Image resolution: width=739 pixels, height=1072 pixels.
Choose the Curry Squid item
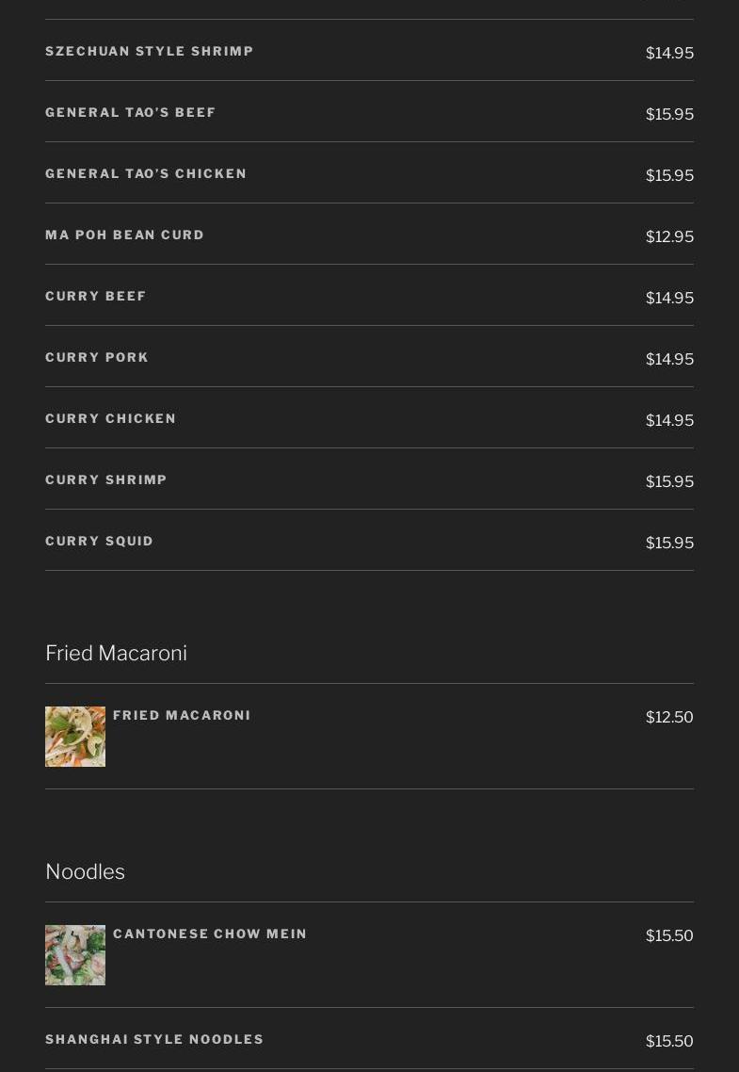coord(100,542)
